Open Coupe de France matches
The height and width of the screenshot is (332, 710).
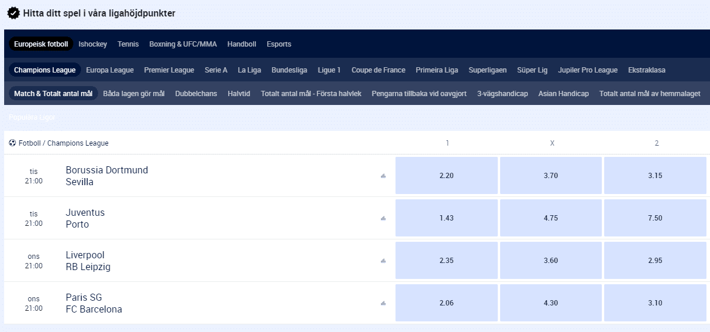(378, 70)
